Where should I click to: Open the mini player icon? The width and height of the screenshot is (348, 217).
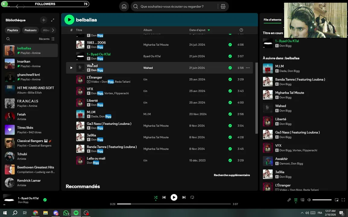tap(337, 200)
